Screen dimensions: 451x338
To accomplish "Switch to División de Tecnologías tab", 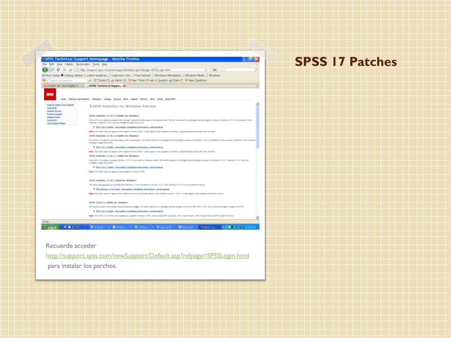I will click(x=63, y=86).
